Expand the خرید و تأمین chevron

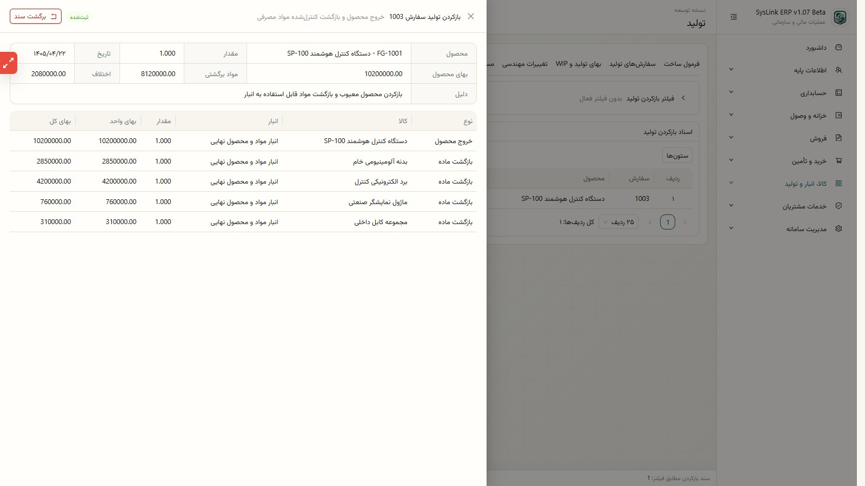(x=731, y=160)
